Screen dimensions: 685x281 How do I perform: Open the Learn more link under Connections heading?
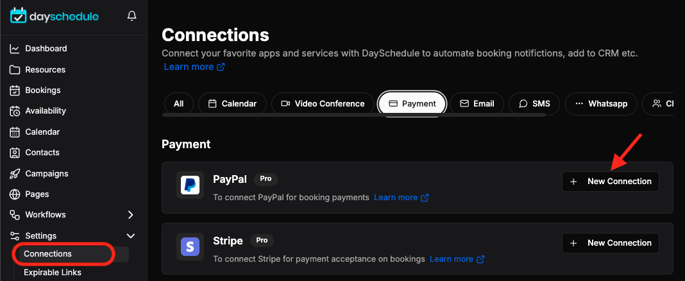coord(194,67)
